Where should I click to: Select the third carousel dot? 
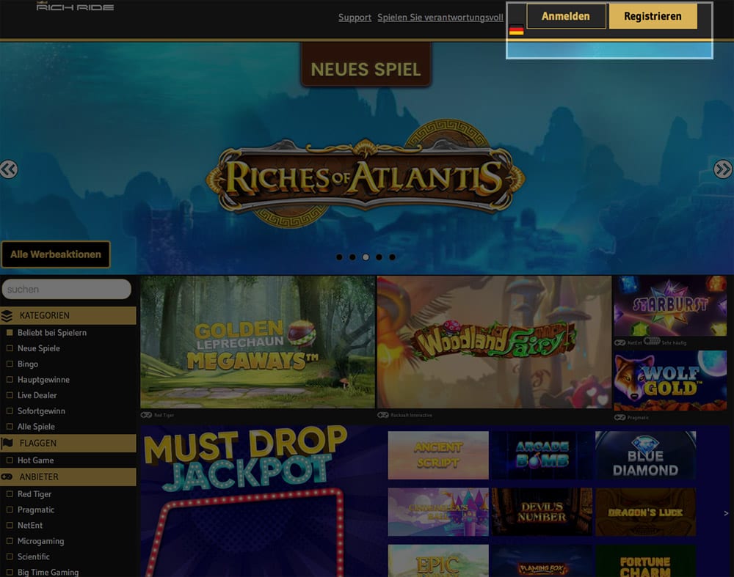pyautogui.click(x=366, y=257)
